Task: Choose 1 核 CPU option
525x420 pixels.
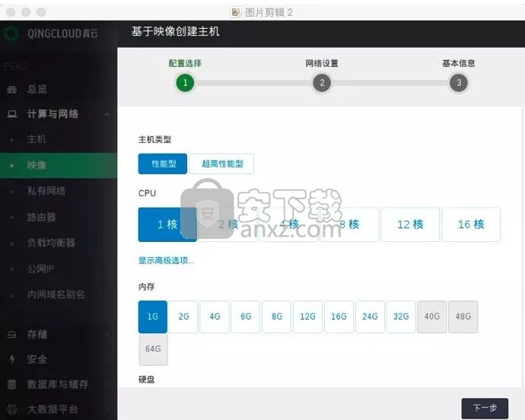Action: pyautogui.click(x=167, y=224)
